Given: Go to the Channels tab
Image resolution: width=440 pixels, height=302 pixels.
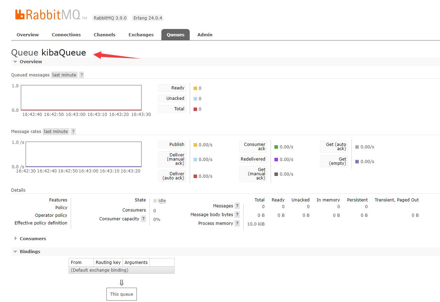Looking at the screenshot, I should coord(105,35).
